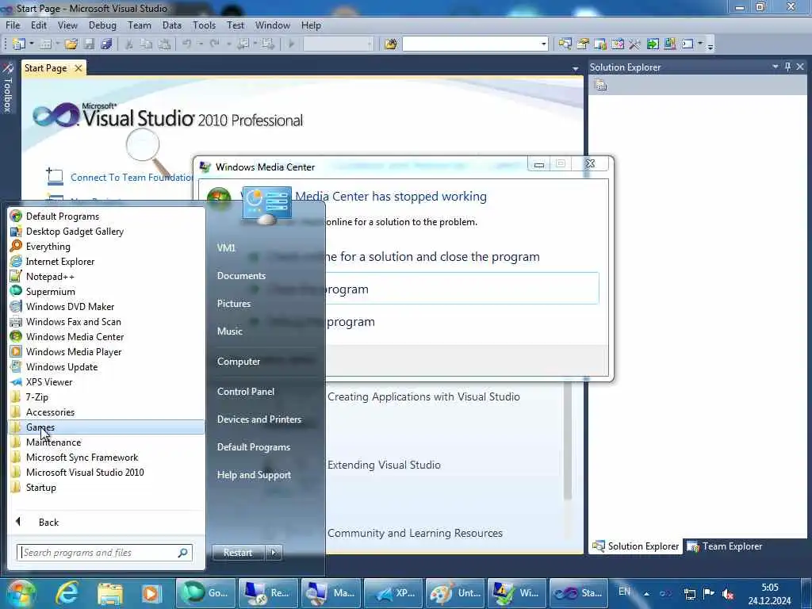
Task: Launch Internet Explorer from the Start menu
Action: [106, 261]
